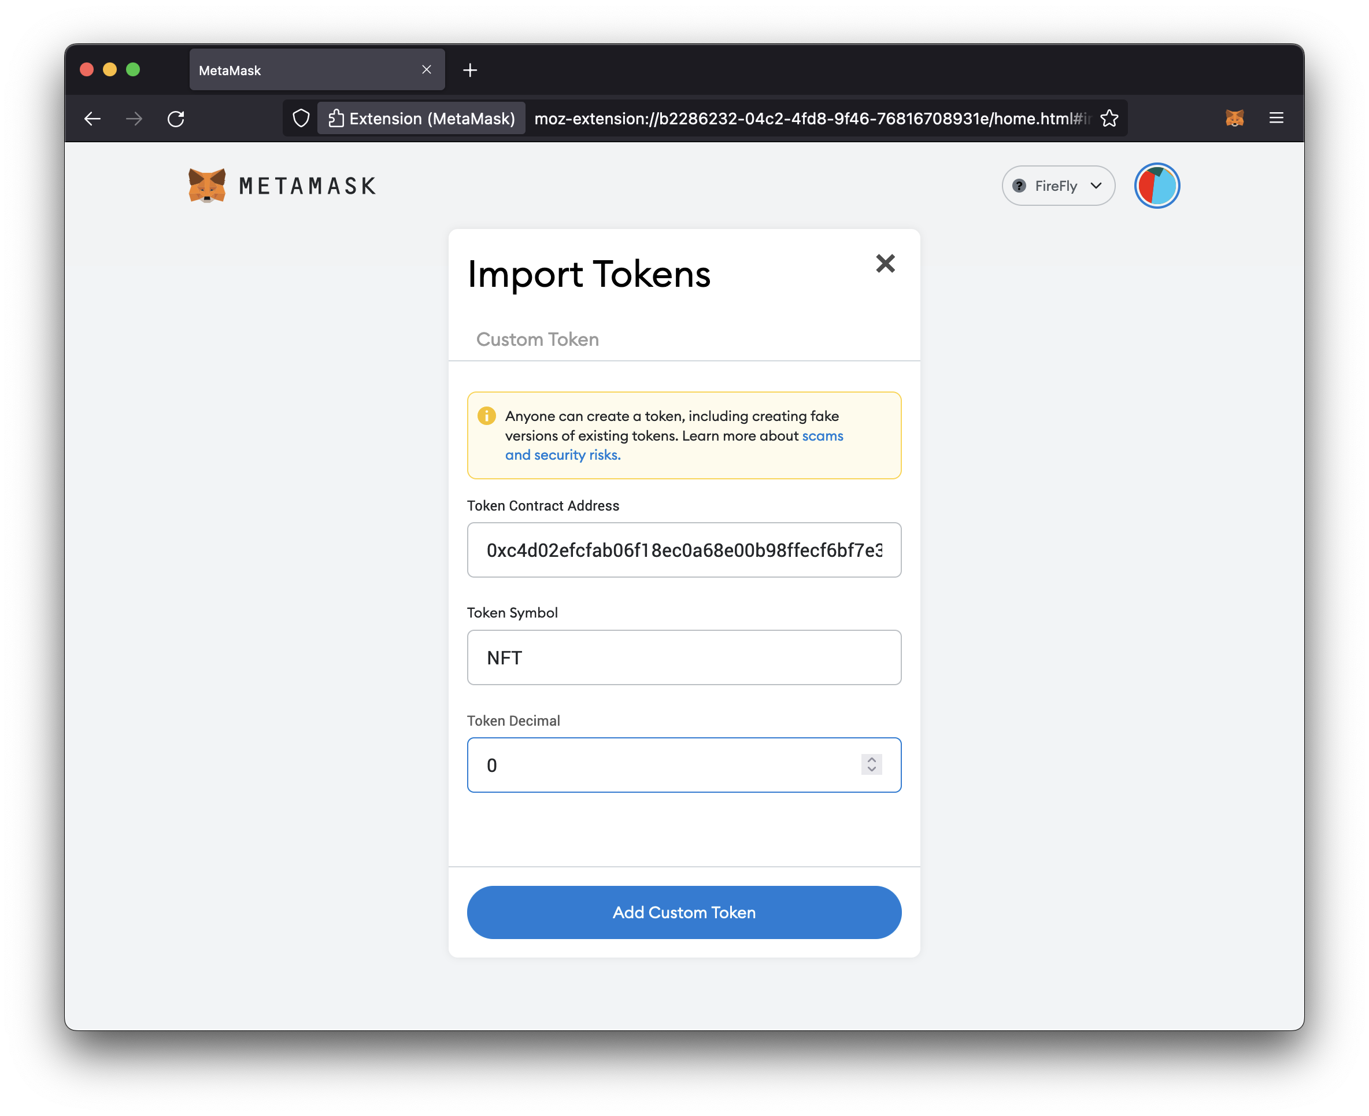The image size is (1369, 1116).
Task: Click the browser hamburger menu icon
Action: (1276, 119)
